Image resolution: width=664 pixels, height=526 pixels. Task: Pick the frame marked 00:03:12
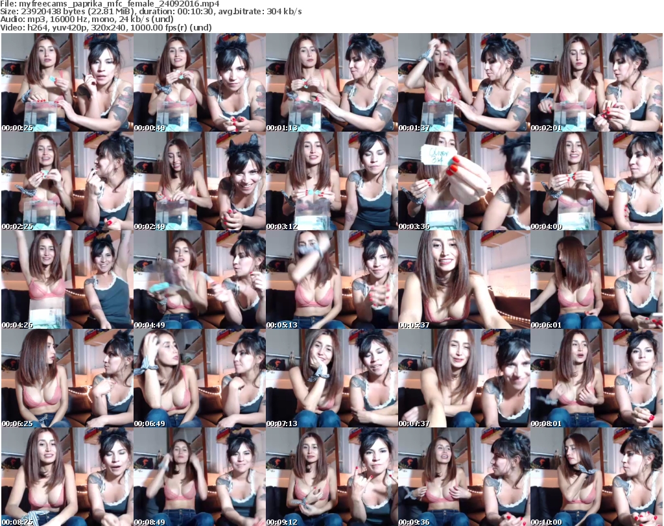(331, 181)
